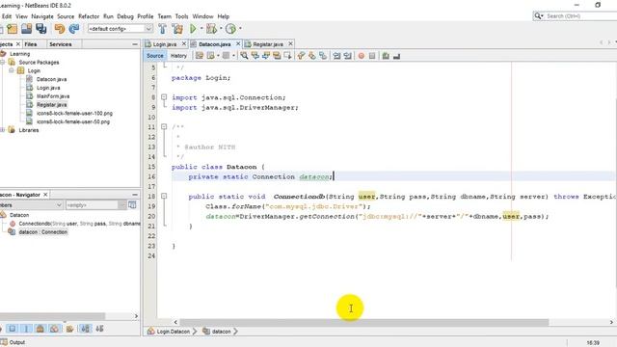Clean and build the project with the broom icon
This screenshot has width=617, height=347.
177,29
